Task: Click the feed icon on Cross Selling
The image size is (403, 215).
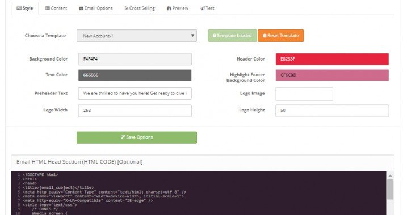Action: click(126, 8)
